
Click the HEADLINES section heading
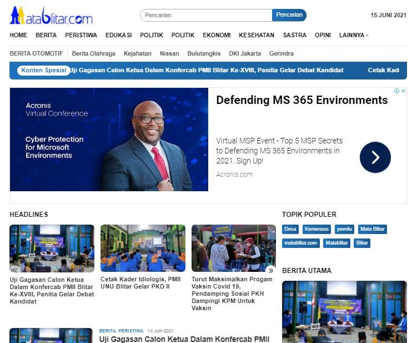tap(29, 215)
